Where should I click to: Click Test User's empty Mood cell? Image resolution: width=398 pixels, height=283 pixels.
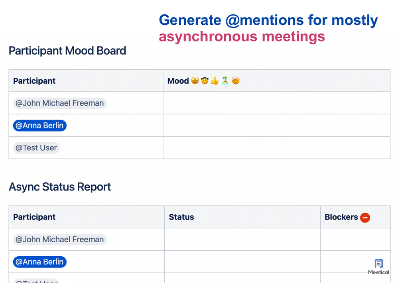click(x=276, y=148)
